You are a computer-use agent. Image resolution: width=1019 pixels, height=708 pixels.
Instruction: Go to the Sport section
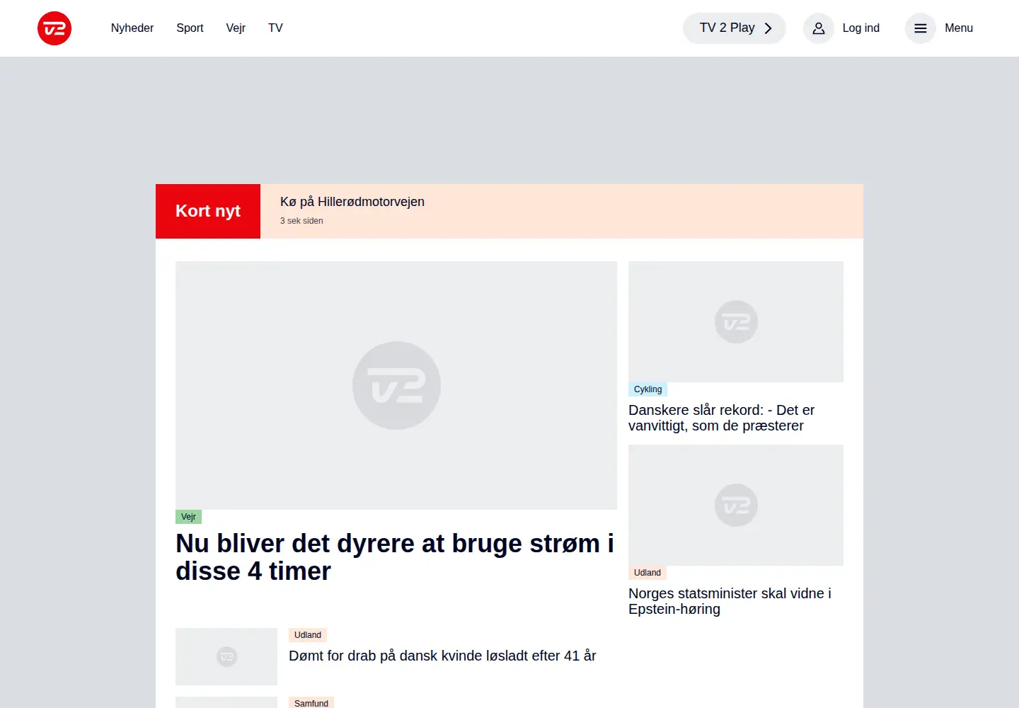coord(190,28)
